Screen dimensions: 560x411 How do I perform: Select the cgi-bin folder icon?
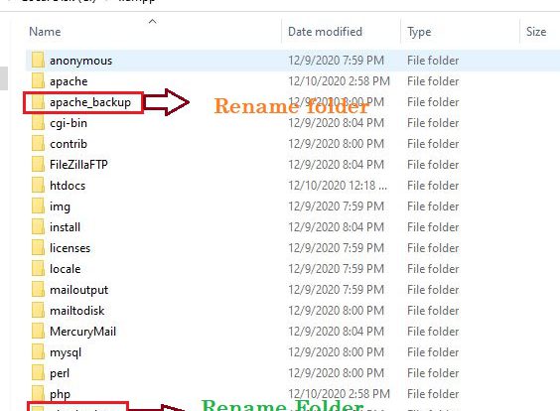tap(38, 122)
